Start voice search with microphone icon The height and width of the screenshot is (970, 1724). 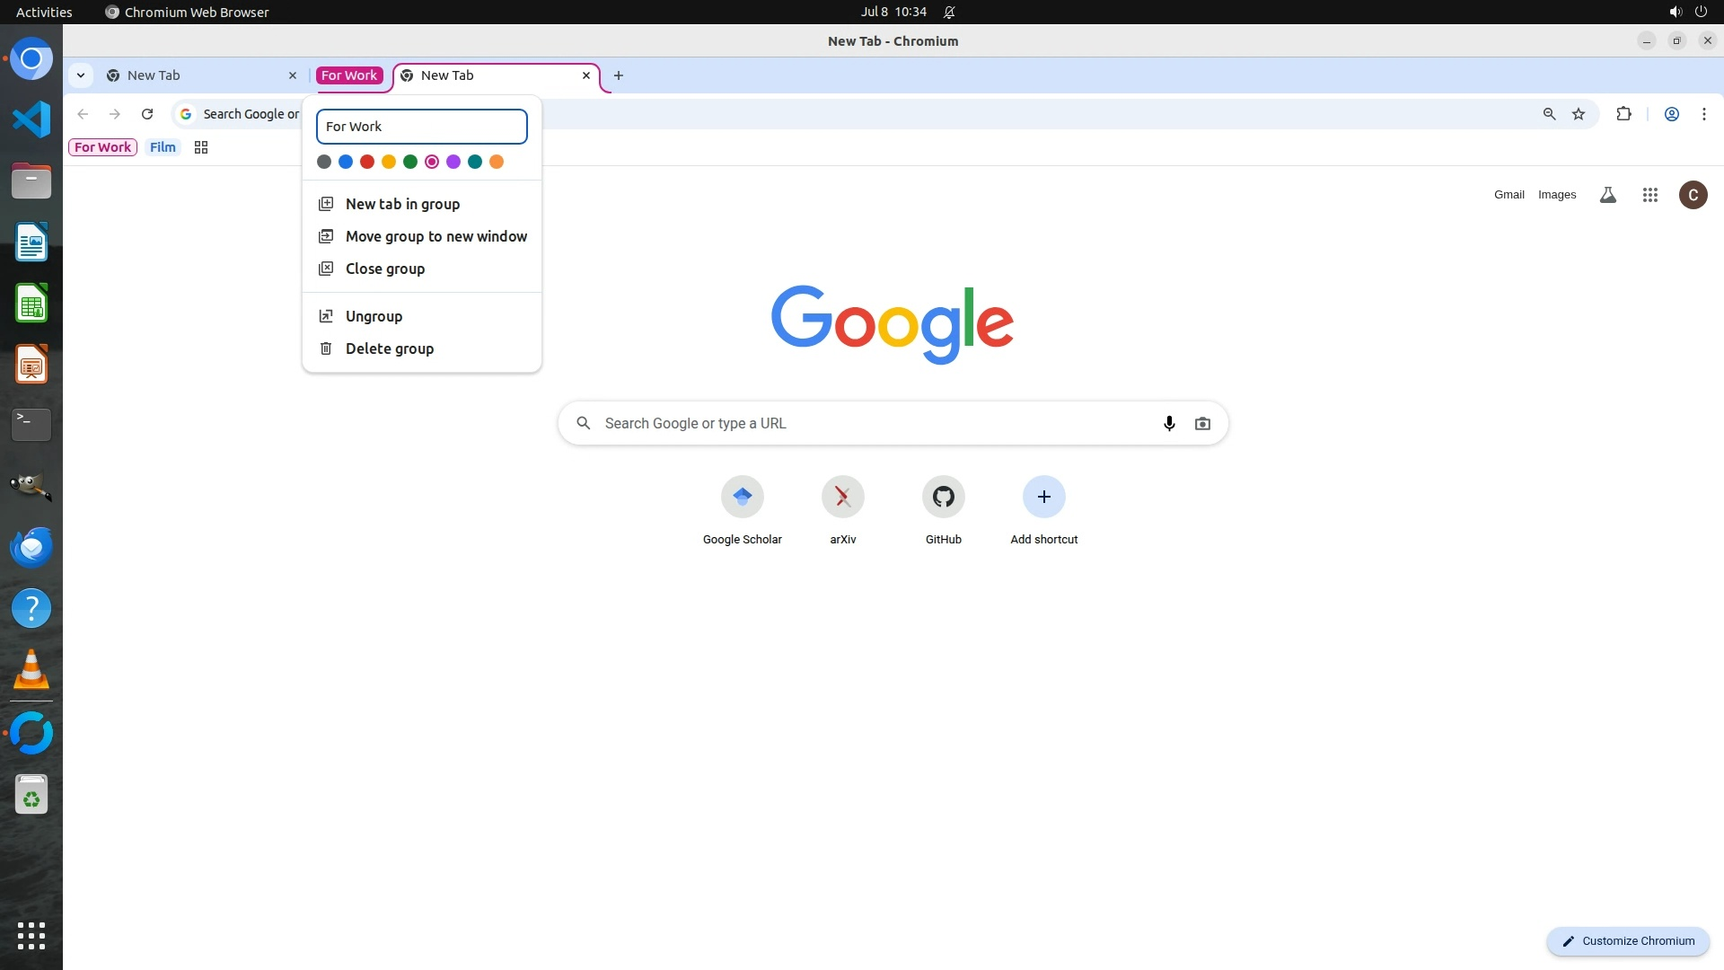coord(1168,423)
